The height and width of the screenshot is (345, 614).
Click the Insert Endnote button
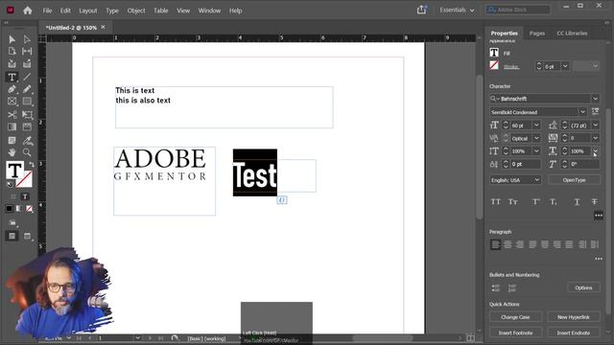coord(574,333)
